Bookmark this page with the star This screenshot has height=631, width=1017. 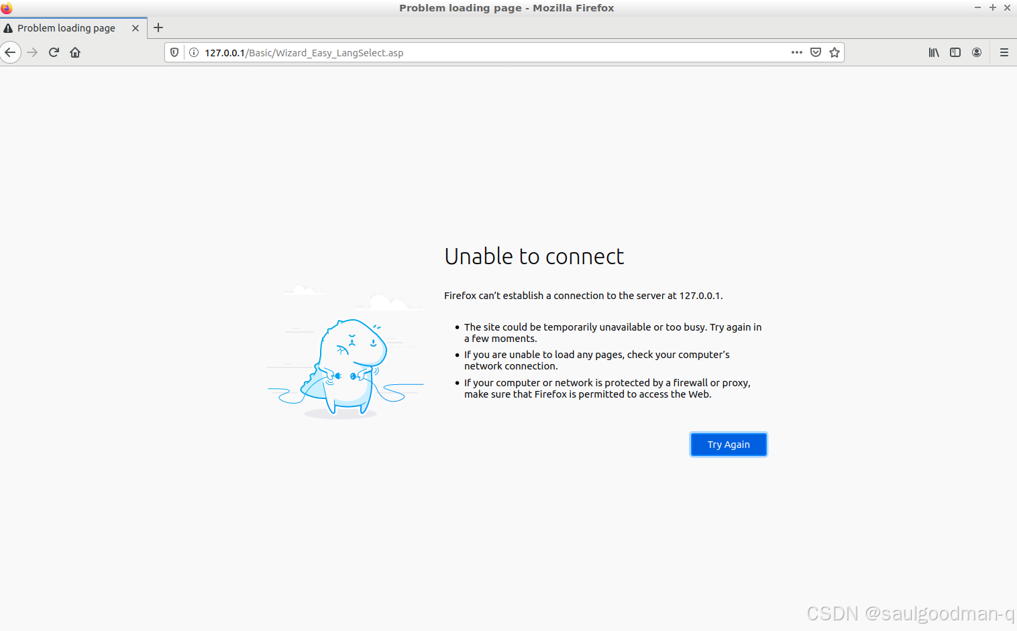click(835, 52)
